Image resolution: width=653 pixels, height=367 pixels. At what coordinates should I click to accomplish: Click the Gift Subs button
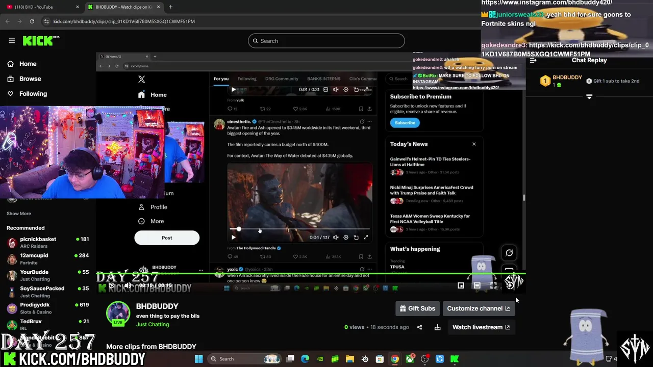[x=417, y=308]
